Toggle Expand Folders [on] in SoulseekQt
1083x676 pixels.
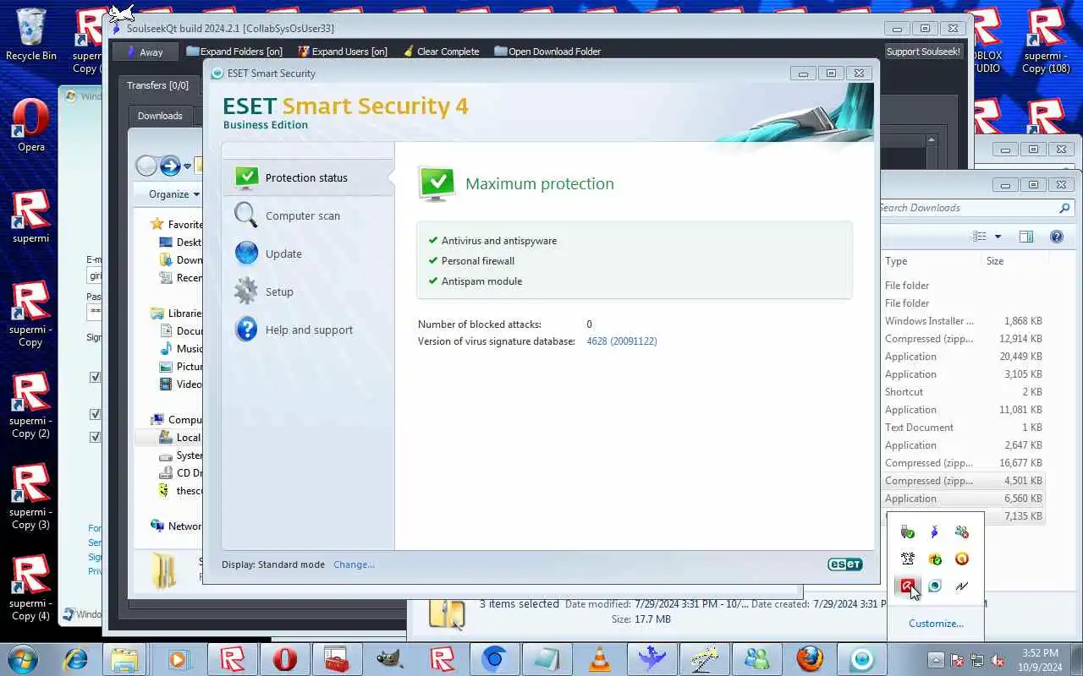click(234, 52)
